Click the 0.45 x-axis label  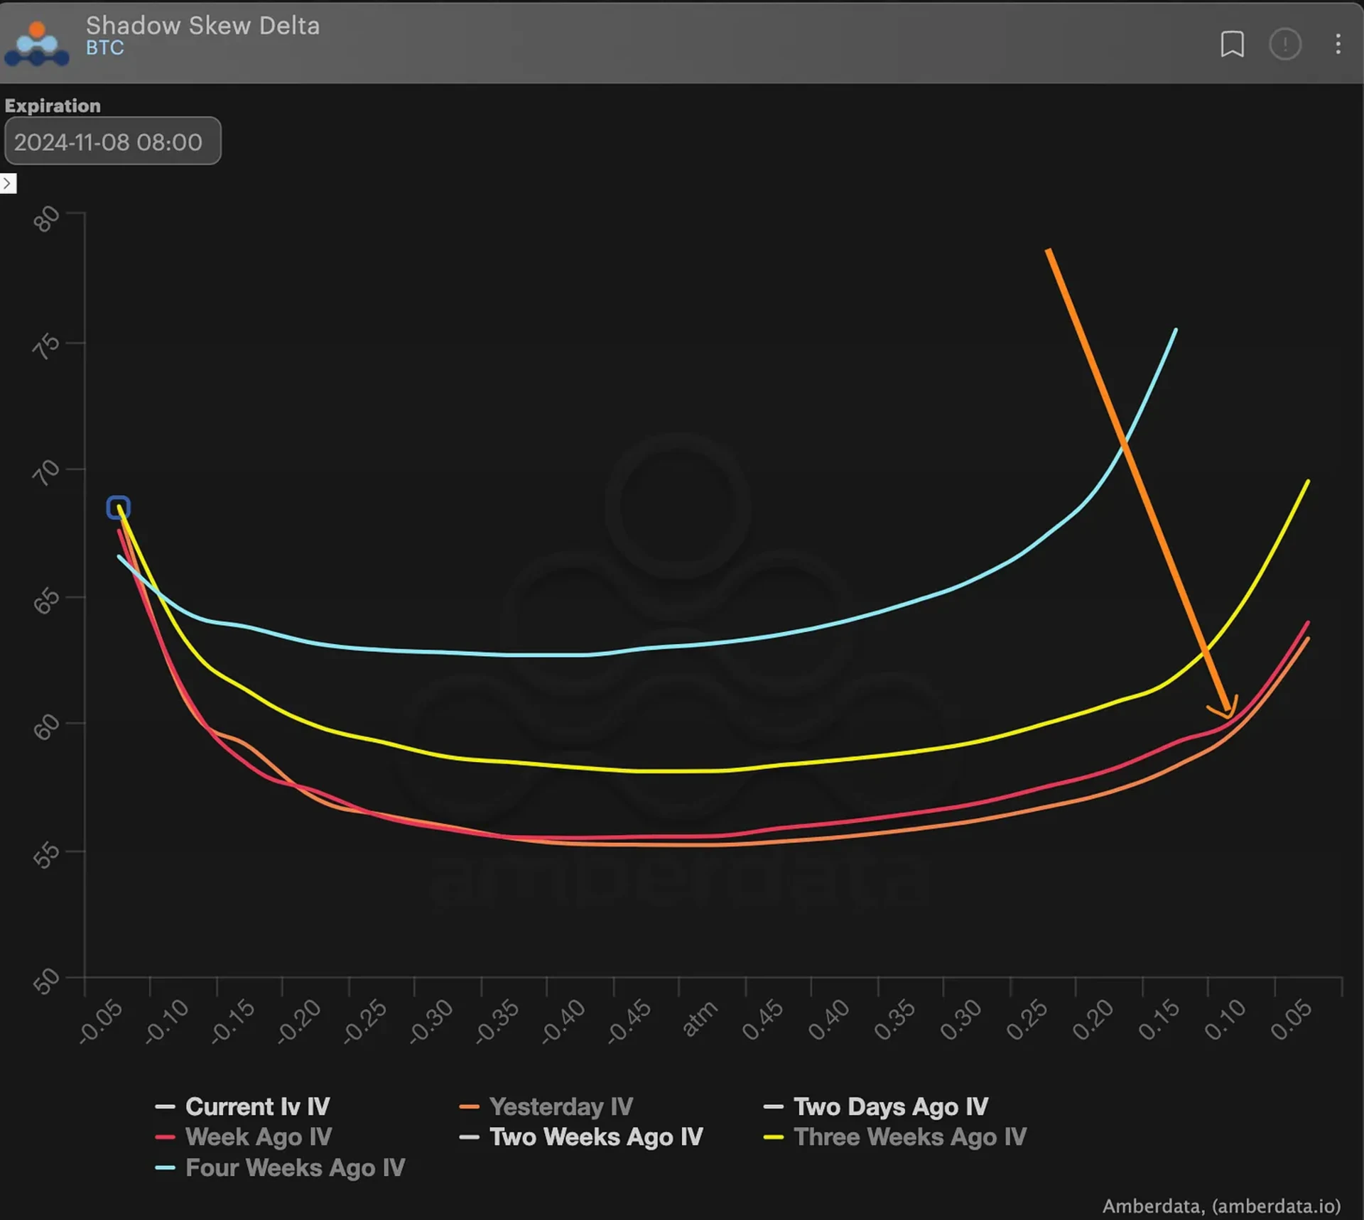[762, 1020]
